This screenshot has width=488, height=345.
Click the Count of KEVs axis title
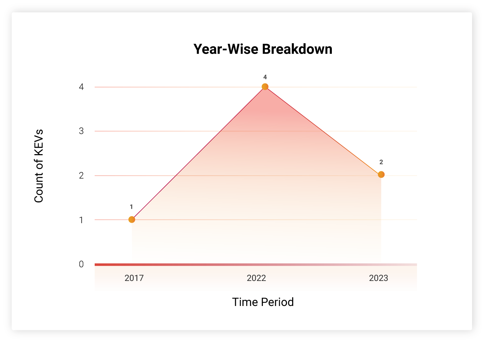[39, 166]
